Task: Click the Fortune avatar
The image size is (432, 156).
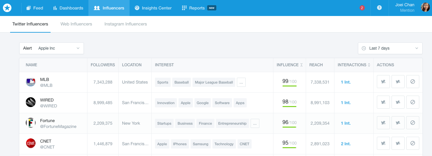Action: [31, 123]
